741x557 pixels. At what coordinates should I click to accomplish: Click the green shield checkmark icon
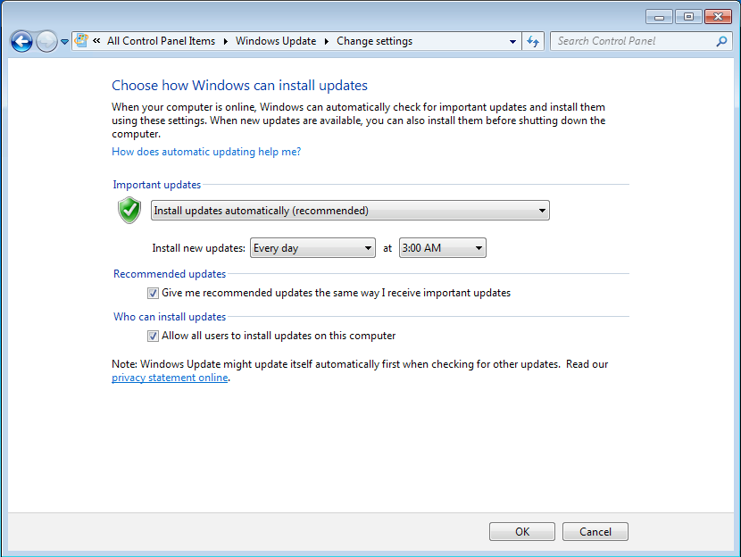129,211
